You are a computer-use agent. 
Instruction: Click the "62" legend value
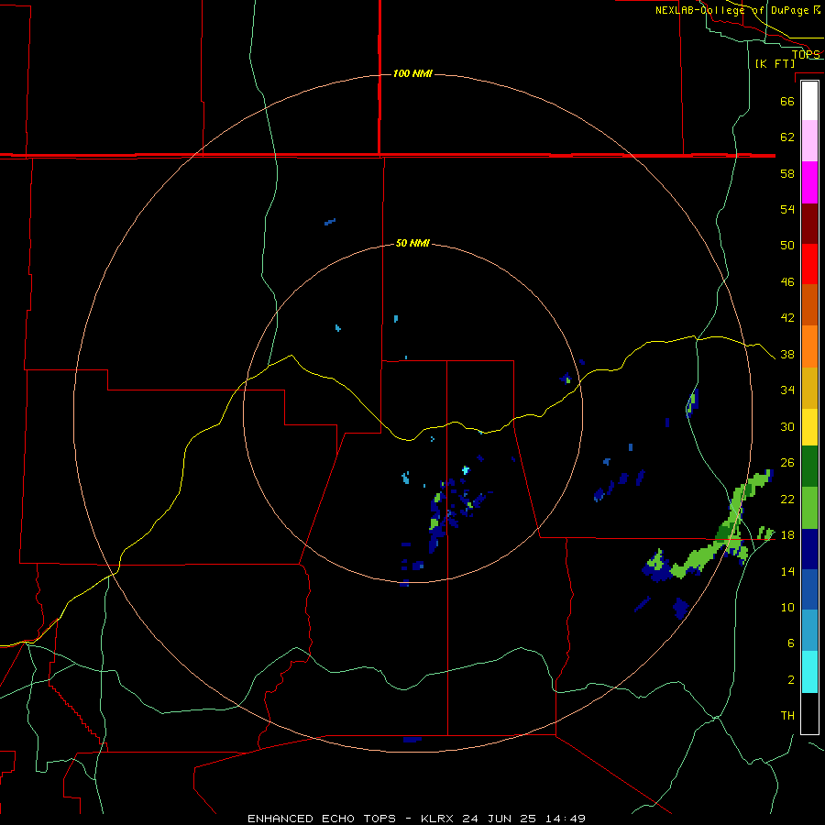pos(787,137)
